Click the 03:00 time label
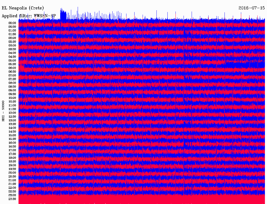This screenshot has height=204, width=267. point(12,46)
